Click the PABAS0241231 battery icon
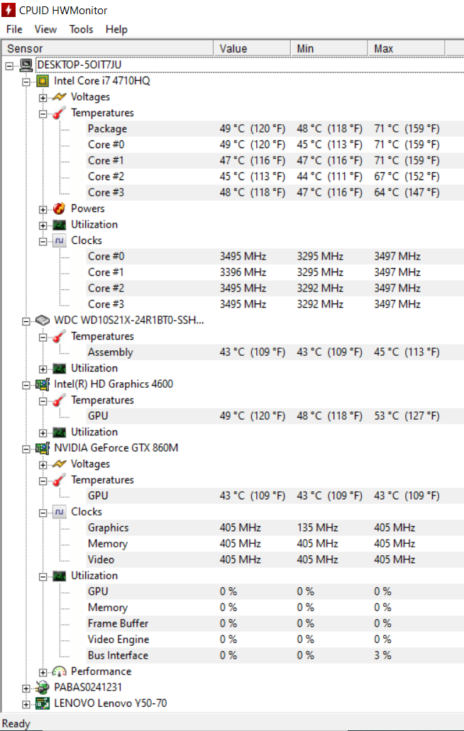 pos(43,687)
